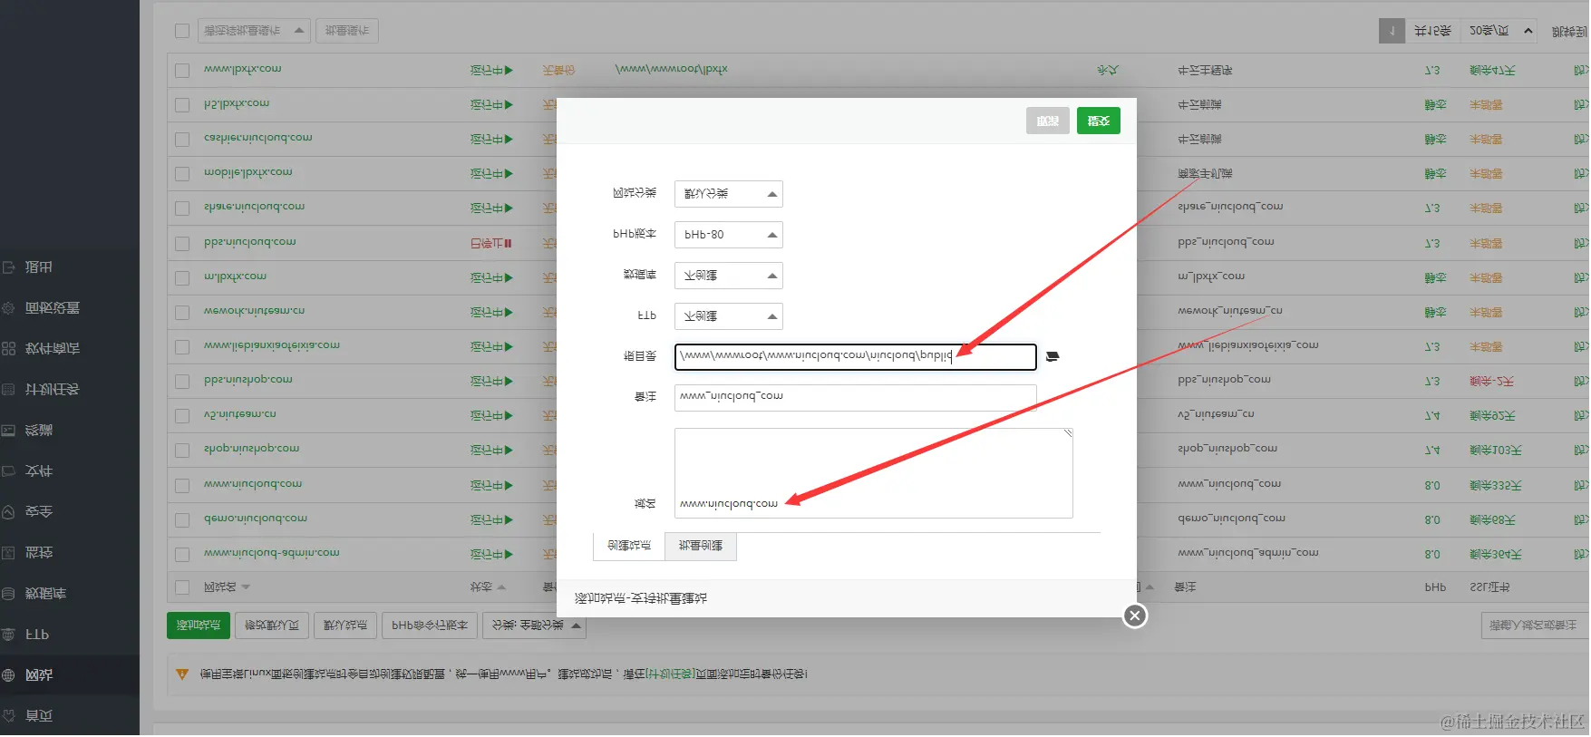Screen dimensions: 1591x737
Task: Select the 网站 sidebar globe icon
Action: pos(8,675)
